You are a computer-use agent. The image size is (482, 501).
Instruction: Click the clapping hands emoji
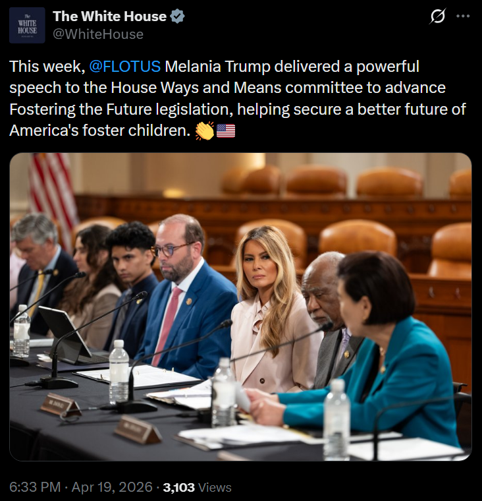coord(205,131)
